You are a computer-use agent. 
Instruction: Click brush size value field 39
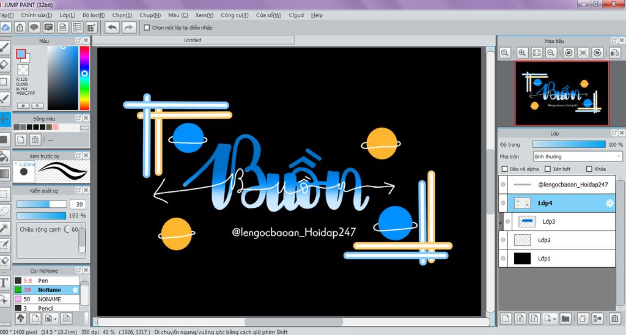[79, 204]
